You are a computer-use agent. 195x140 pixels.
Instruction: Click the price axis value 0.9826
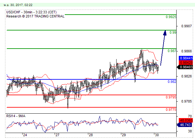186,76
